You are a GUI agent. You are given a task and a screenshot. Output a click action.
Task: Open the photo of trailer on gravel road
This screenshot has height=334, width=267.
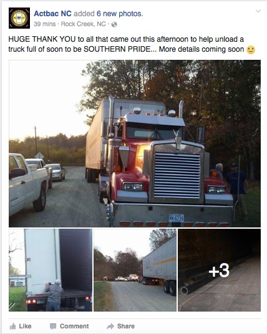click(135, 270)
